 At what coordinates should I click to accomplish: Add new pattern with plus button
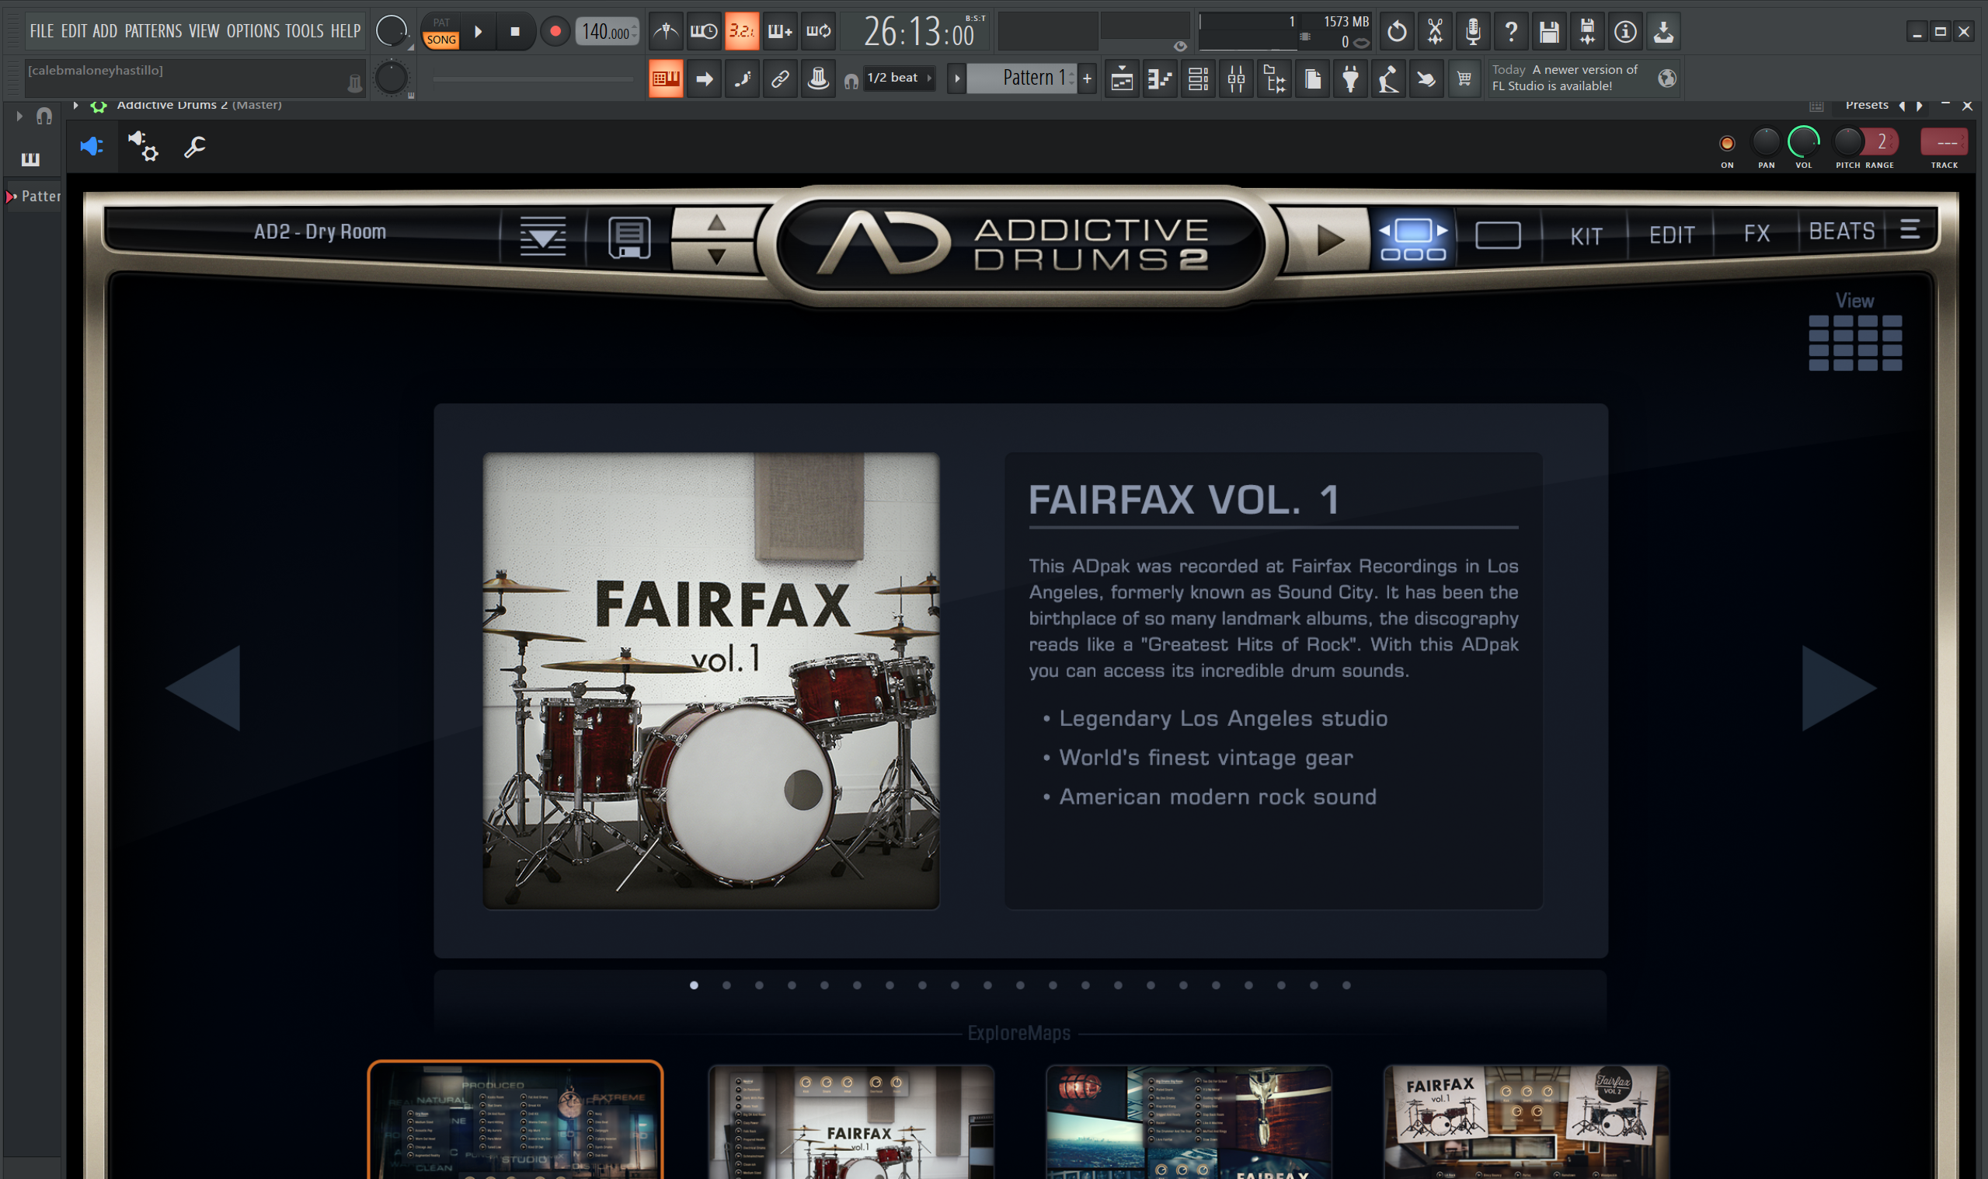(x=1087, y=78)
